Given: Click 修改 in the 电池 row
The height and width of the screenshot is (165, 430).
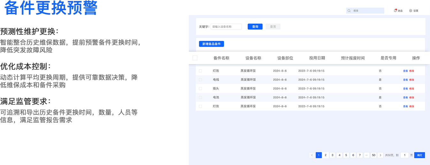Looking at the screenshot, I should click(x=411, y=98).
